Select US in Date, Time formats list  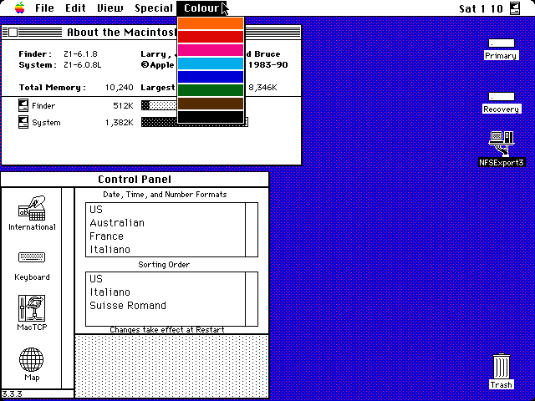click(166, 210)
